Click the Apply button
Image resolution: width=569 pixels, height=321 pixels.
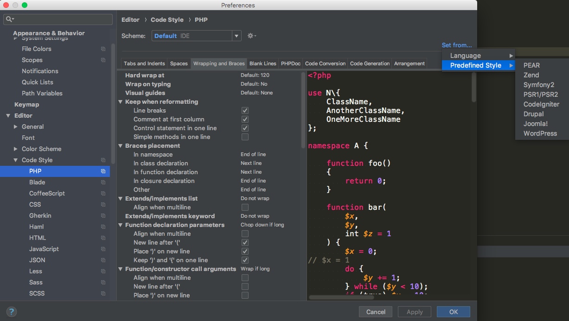tap(415, 312)
